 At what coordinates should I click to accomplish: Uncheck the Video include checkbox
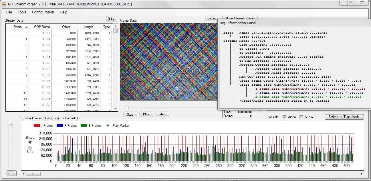[284, 117]
